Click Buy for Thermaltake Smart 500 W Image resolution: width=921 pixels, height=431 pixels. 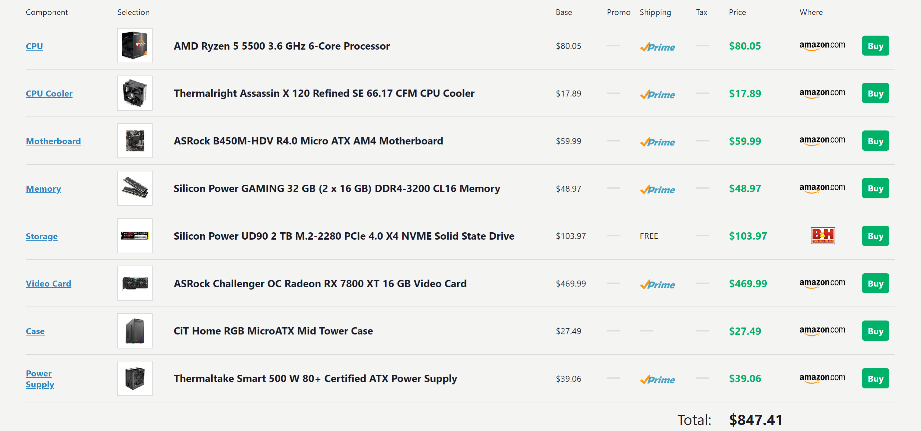point(875,378)
